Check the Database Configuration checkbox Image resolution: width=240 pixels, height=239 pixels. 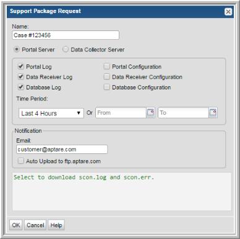coord(106,87)
